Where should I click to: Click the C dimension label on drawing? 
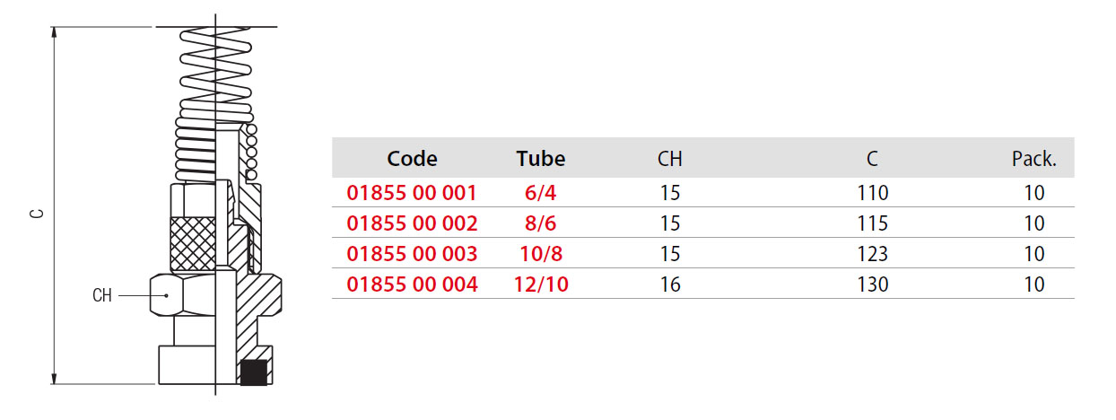pyautogui.click(x=37, y=214)
